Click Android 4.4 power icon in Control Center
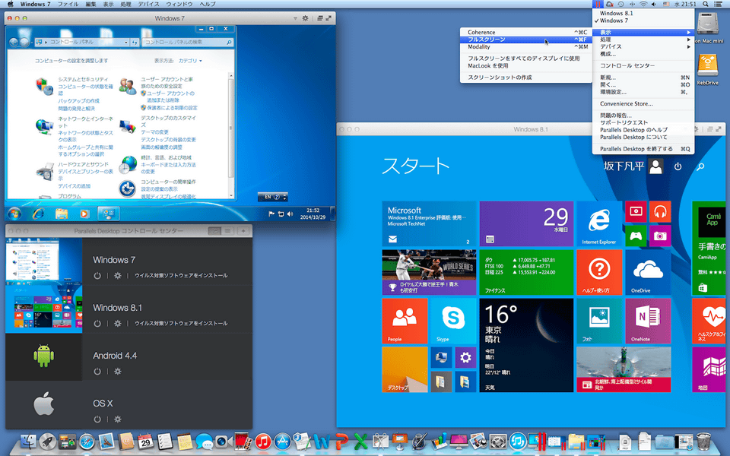730x456 pixels. (97, 372)
